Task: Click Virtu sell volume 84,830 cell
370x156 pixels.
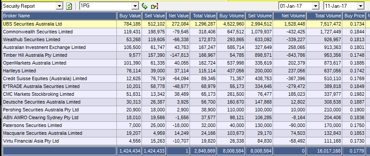Action: [259, 141]
